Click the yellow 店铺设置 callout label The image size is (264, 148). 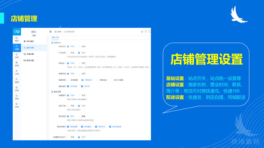pos(175,85)
